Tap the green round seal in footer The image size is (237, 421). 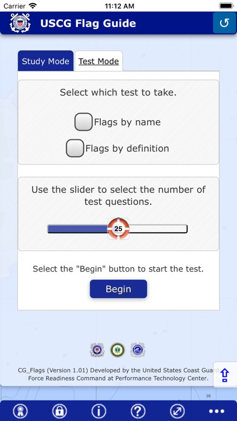point(117,350)
